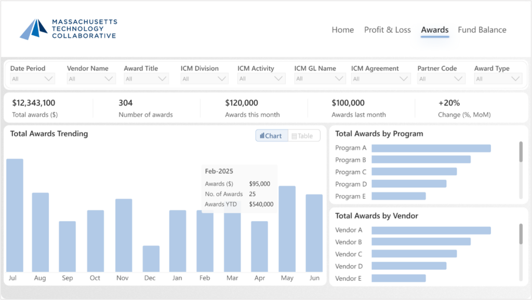Viewport: 532px width, 300px height.
Task: Open the Award Type dropdown
Action: [x=498, y=79]
